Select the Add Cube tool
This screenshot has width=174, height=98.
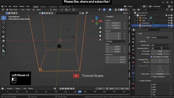pos(4,56)
